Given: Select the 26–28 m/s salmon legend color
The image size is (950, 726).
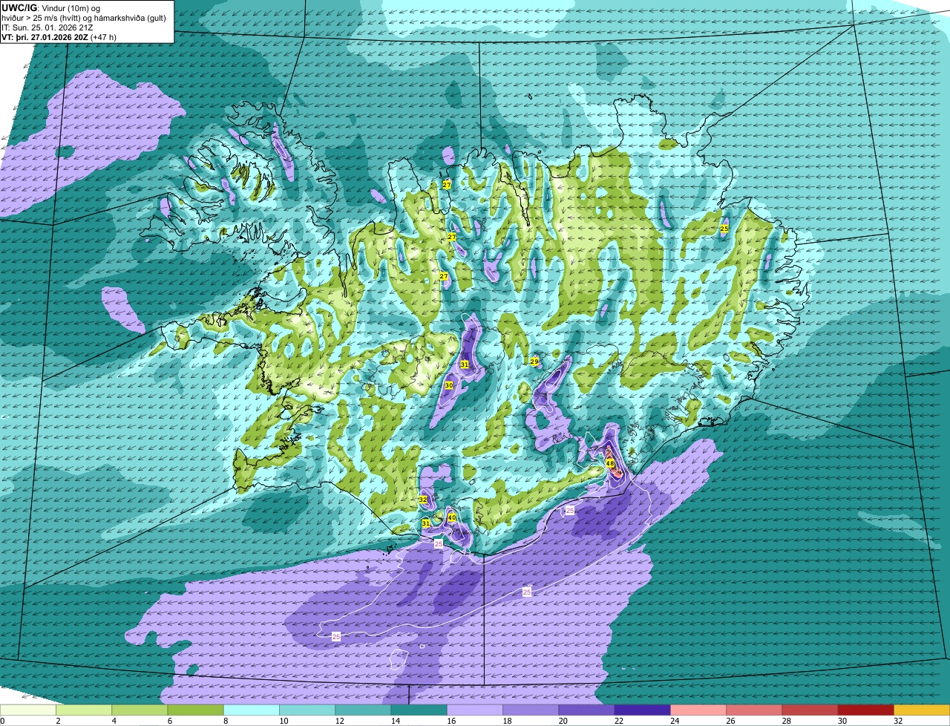Looking at the screenshot, I should 755,710.
